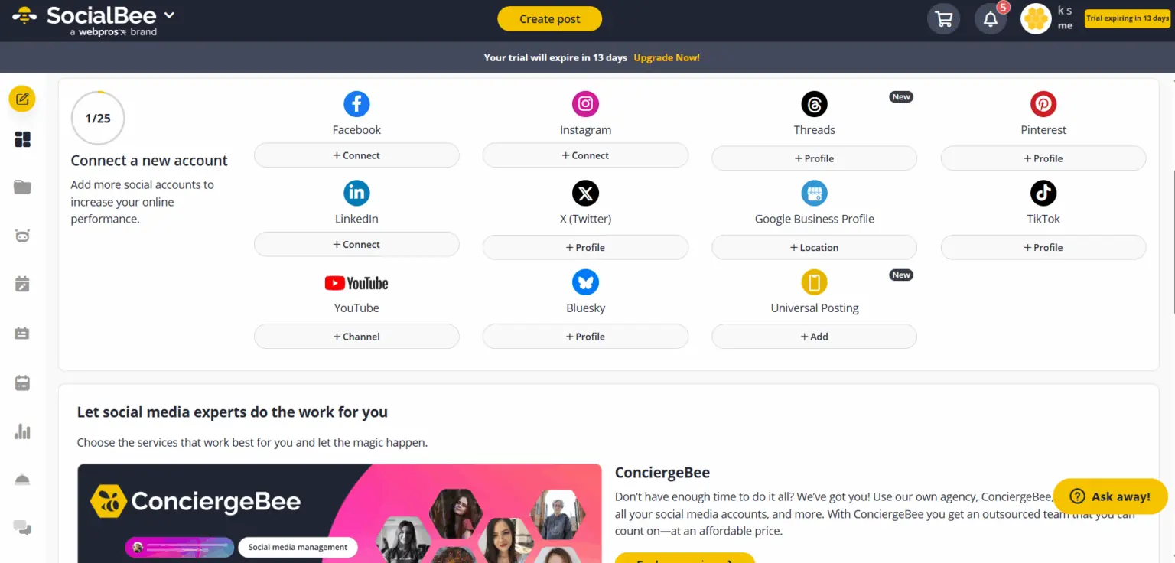
Task: Open the notifications bell icon
Action: point(990,19)
